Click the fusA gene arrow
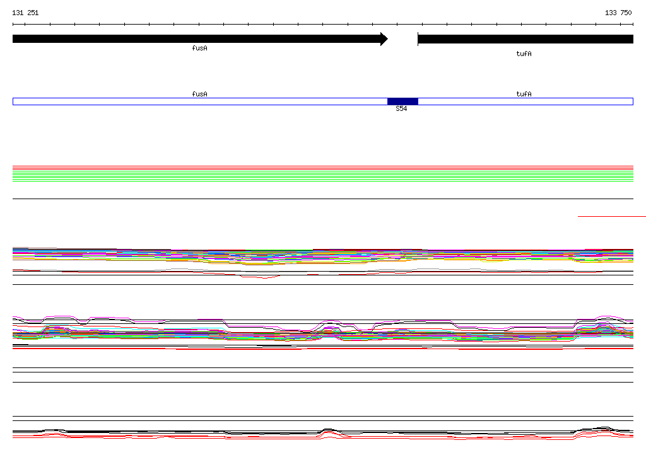646x450 pixels. coord(200,39)
